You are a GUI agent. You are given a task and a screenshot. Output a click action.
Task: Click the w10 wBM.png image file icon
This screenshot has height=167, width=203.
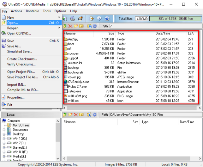[65, 96]
